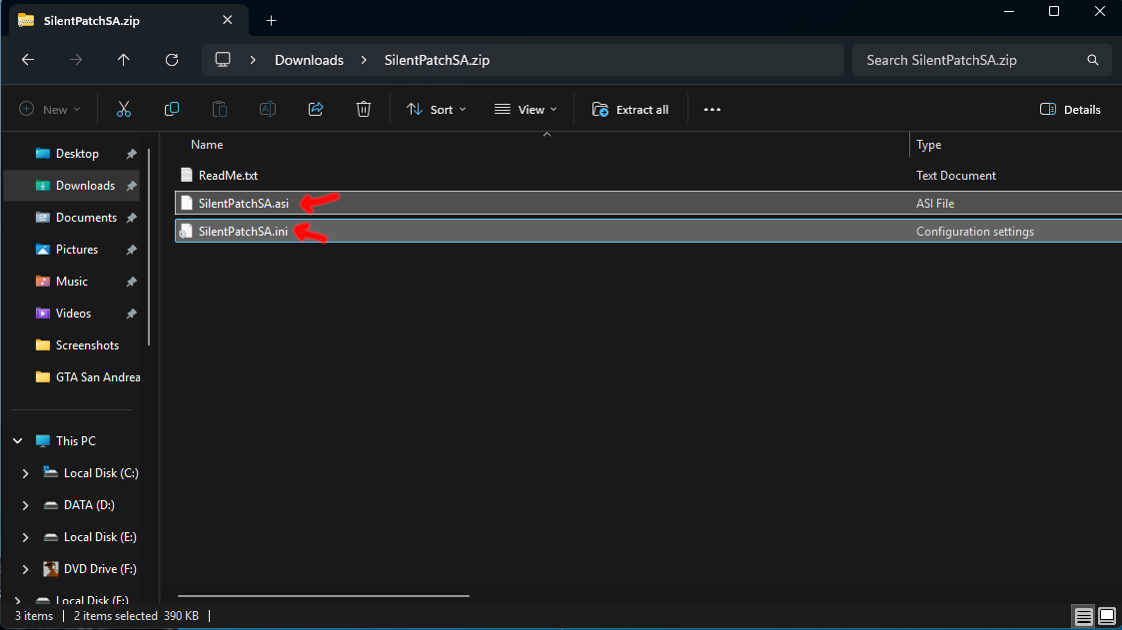The height and width of the screenshot is (630, 1122).
Task: Open the Sort dropdown menu
Action: pyautogui.click(x=437, y=110)
